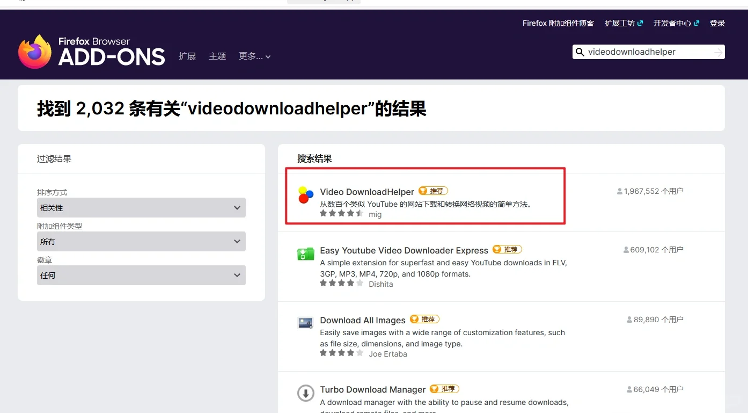
Task: Click the Easy Youtube Video Downloader green icon
Action: click(x=305, y=253)
